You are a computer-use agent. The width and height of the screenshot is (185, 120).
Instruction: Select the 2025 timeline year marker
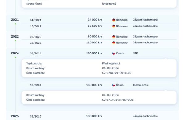[x=15, y=116]
